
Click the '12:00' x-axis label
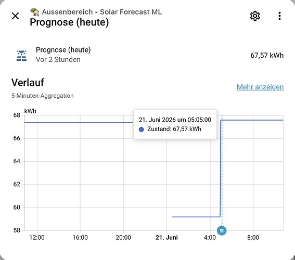click(37, 238)
